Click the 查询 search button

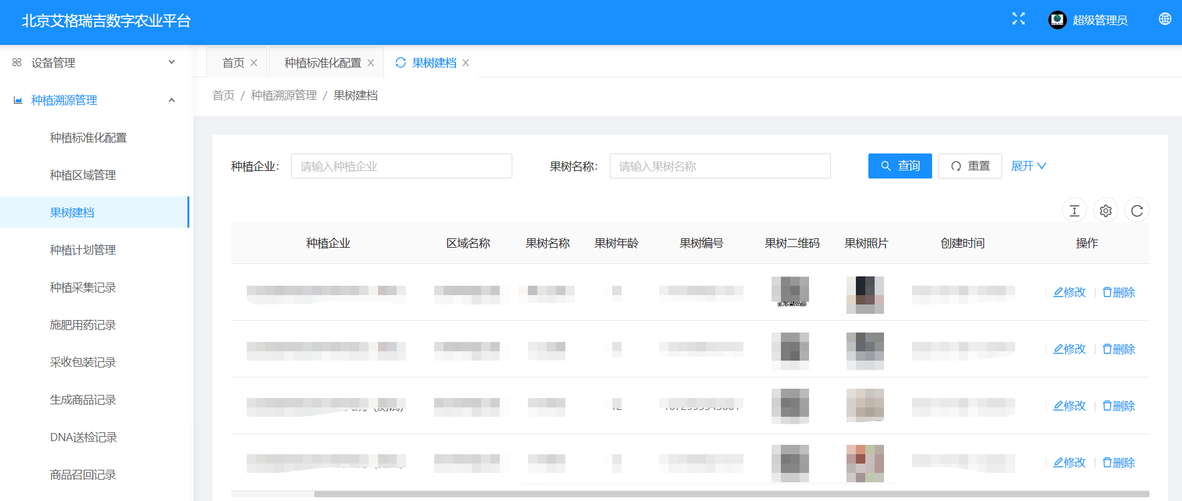[x=900, y=166]
